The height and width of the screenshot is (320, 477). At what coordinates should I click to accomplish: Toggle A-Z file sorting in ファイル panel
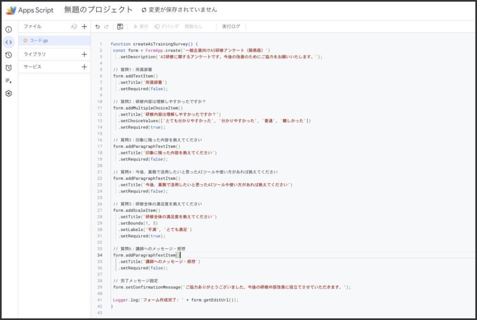pos(74,27)
